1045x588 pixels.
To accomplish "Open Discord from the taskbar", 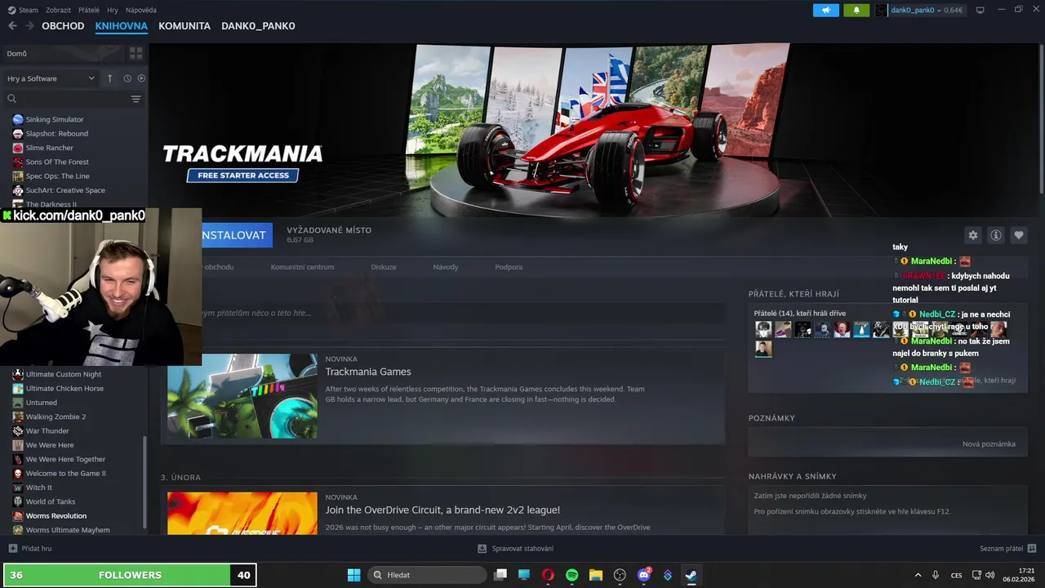I will (x=643, y=575).
